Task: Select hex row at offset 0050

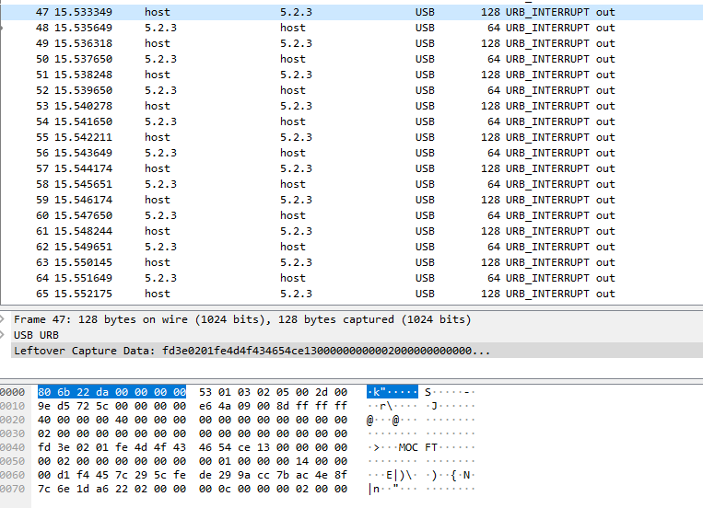Action: pos(193,461)
